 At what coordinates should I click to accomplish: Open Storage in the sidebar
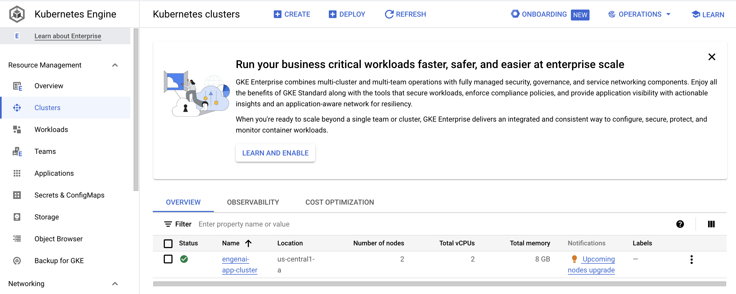point(66,217)
